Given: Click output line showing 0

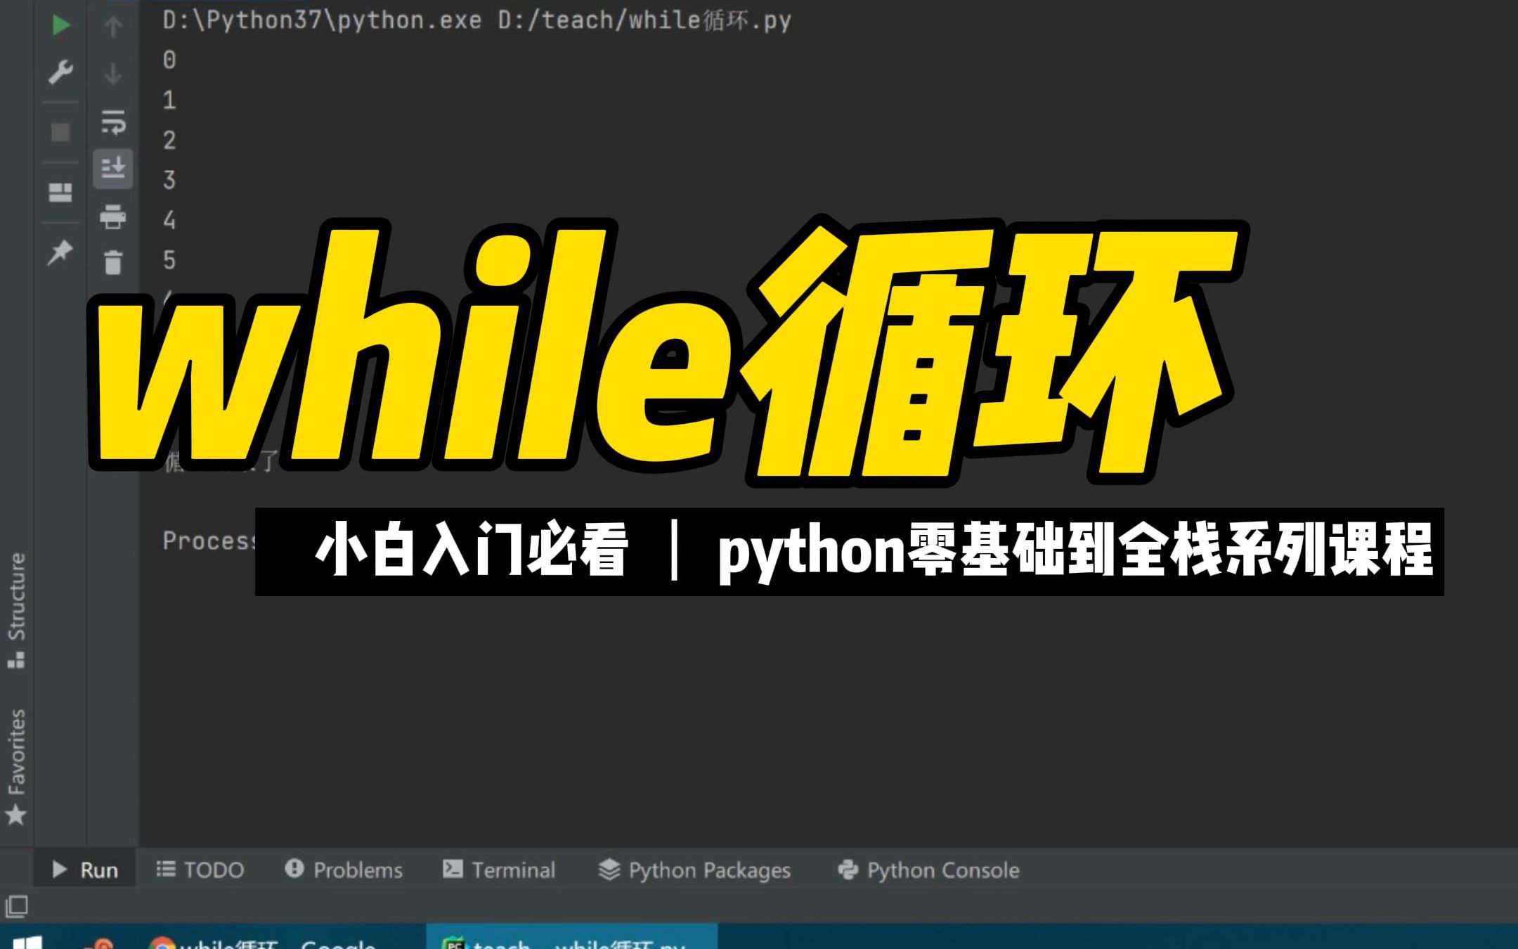Looking at the screenshot, I should coord(169,60).
